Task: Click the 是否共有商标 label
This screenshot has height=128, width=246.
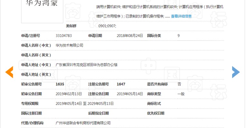Action: click(x=157, y=84)
